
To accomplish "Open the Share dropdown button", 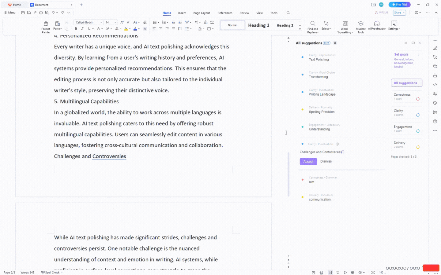I will [x=399, y=13].
